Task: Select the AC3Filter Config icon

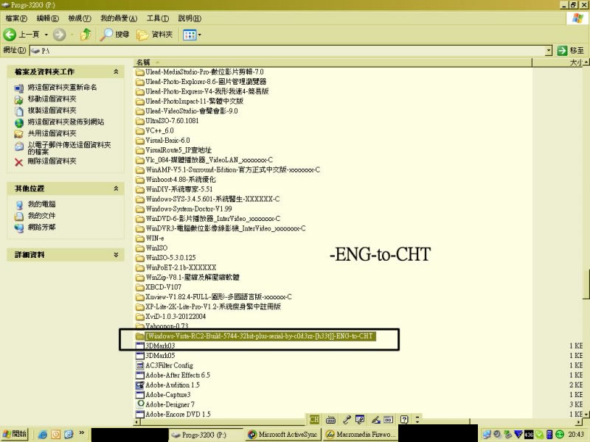Action: point(140,365)
